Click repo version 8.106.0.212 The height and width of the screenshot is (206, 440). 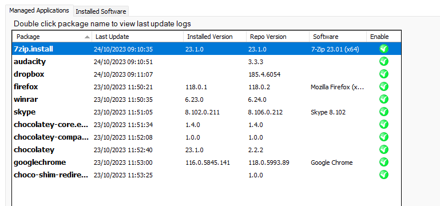[265, 112]
